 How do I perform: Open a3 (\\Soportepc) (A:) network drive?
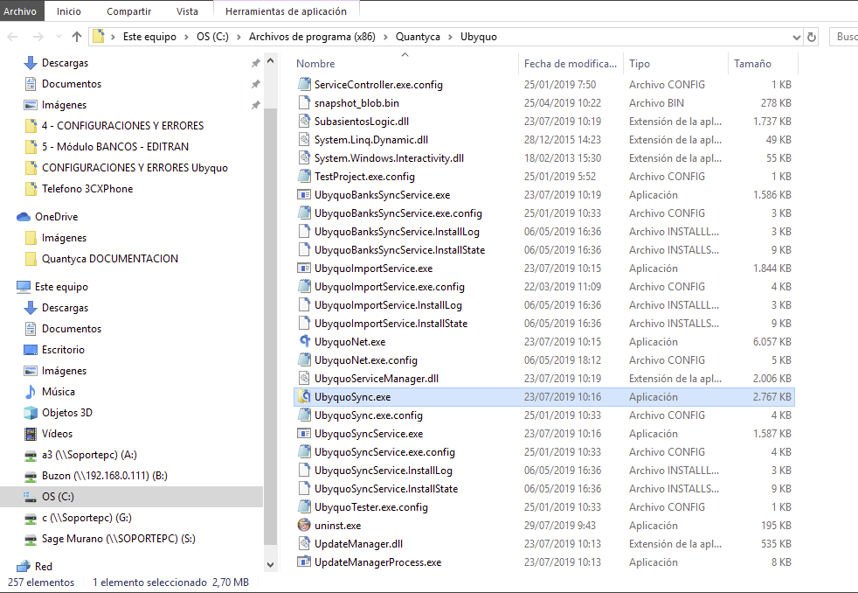(x=89, y=455)
